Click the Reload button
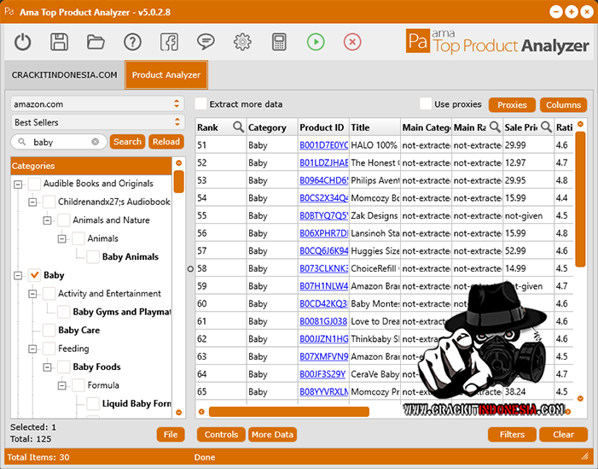Viewport: 598px width, 469px height. pyautogui.click(x=166, y=142)
